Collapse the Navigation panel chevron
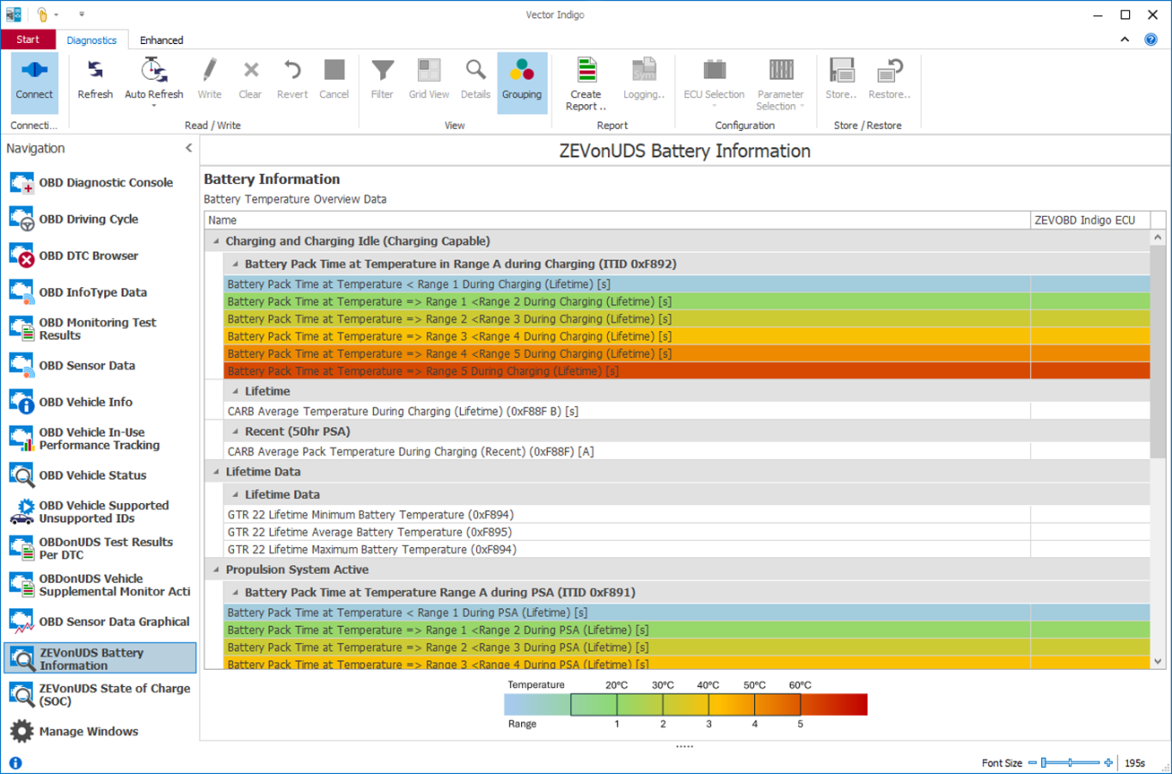Image resolution: width=1172 pixels, height=774 pixels. tap(189, 148)
